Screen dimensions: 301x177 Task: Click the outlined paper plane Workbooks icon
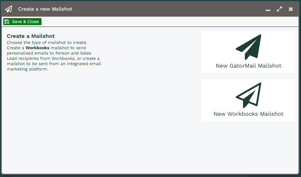pos(248,95)
